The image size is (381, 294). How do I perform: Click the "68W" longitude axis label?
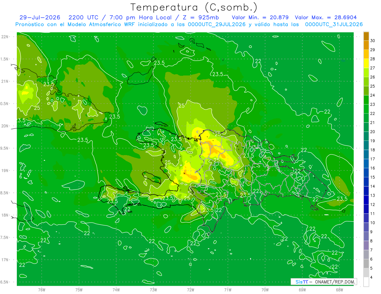[339, 290]
